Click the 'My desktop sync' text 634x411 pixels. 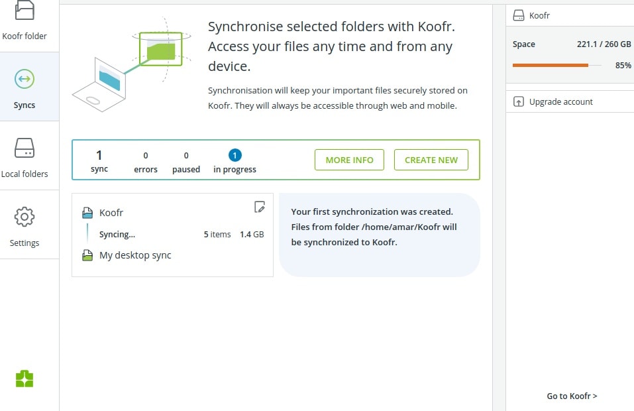[x=135, y=255]
